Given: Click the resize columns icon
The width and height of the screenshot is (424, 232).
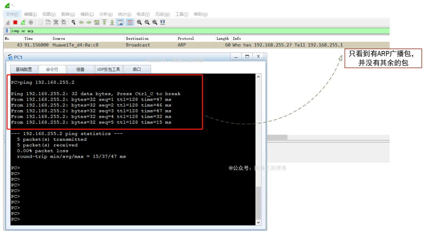Looking at the screenshot, I should (163, 22).
